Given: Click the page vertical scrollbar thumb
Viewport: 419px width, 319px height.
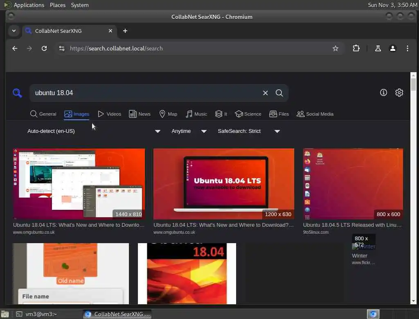Looking at the screenshot, I should tap(413, 84).
